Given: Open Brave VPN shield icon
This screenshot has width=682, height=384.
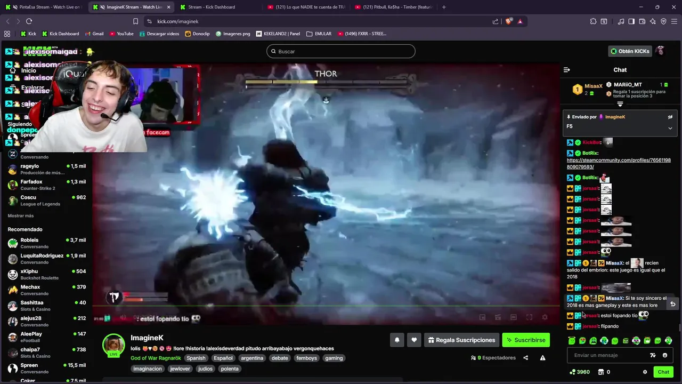Looking at the screenshot, I should pyautogui.click(x=663, y=21).
